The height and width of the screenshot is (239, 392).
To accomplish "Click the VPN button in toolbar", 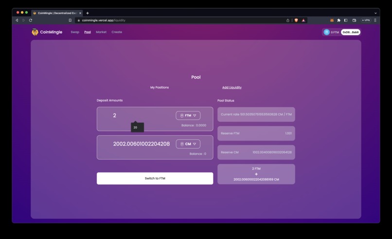I will (x=366, y=20).
